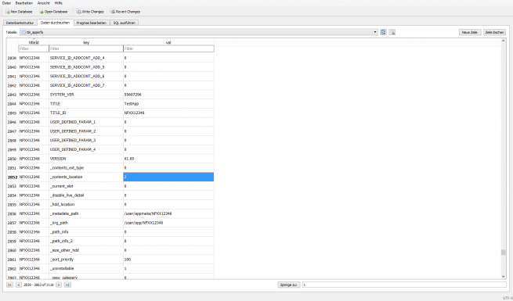This screenshot has height=301, width=513.
Task: Go to the first page of records
Action: click(10, 285)
